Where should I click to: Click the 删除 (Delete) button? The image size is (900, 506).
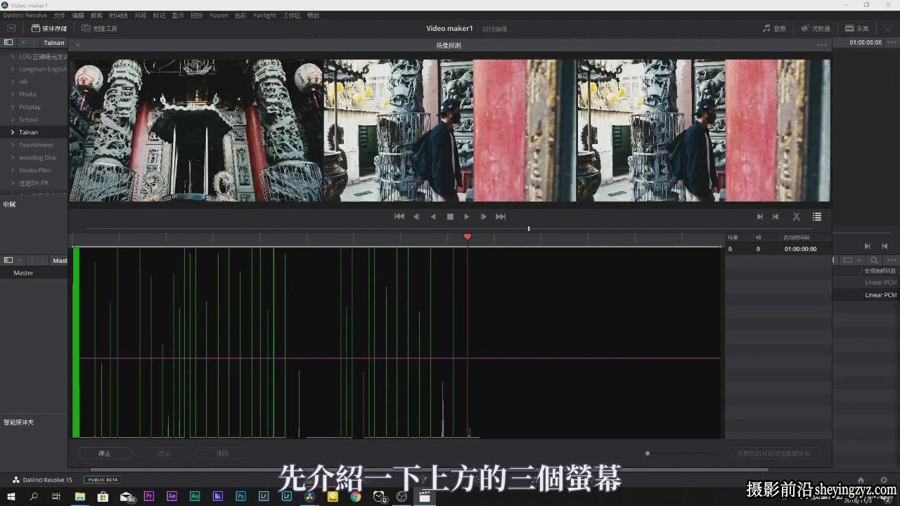coord(223,453)
